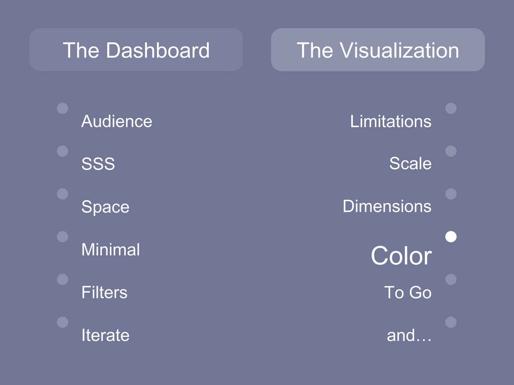This screenshot has height=385, width=514.
Task: Click the bullet dot beside Dimensions
Action: [451, 194]
